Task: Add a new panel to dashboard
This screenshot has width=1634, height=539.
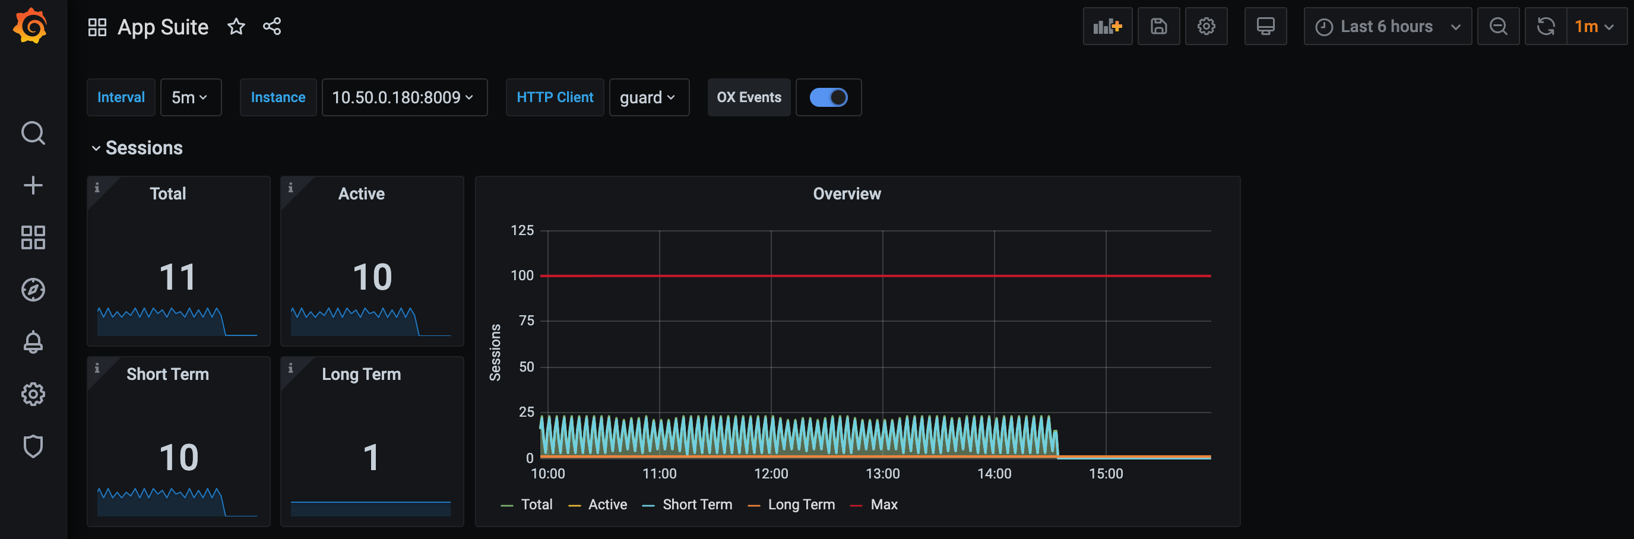Action: pyautogui.click(x=1107, y=27)
